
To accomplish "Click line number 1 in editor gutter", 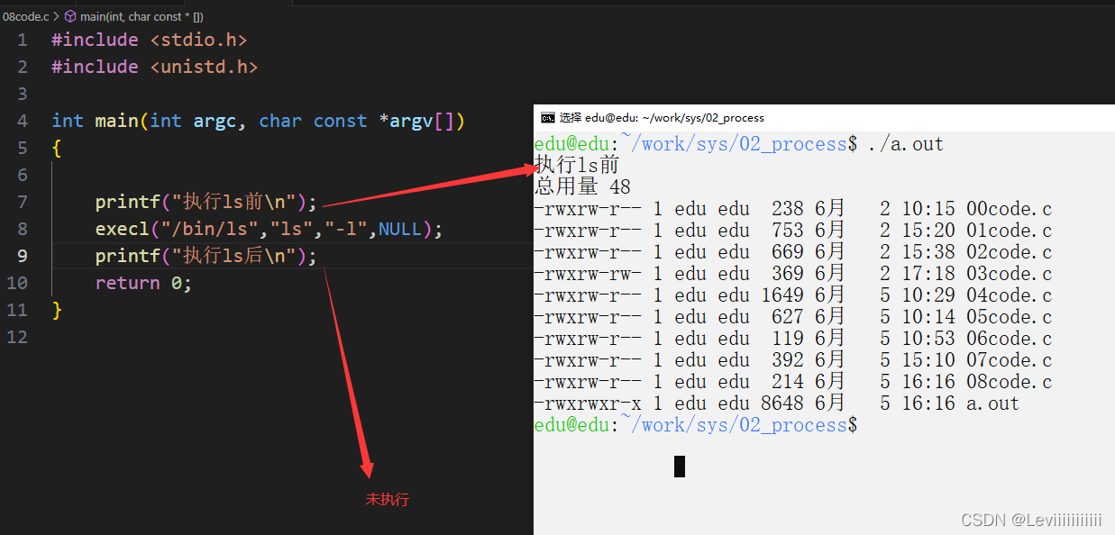I will pyautogui.click(x=22, y=40).
